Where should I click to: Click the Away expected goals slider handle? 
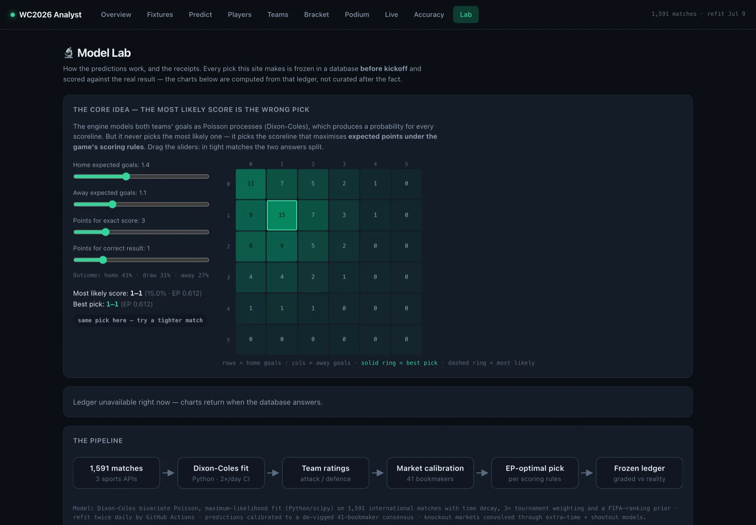[112, 205]
